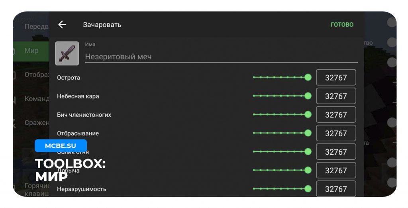Click the Добыча looting slider handle
Image resolution: width=408 pixels, height=208 pixels.
(x=308, y=170)
